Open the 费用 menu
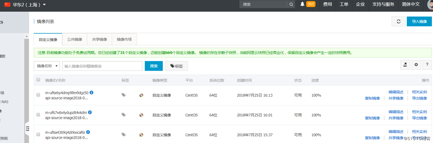Viewport: 433px width, 143px height. pos(327,4)
